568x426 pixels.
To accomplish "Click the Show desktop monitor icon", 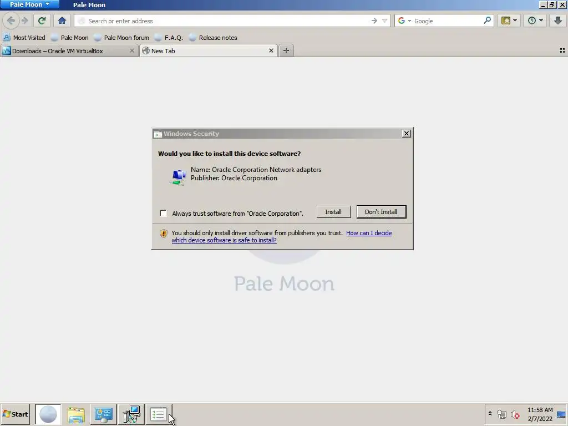I will (562, 414).
